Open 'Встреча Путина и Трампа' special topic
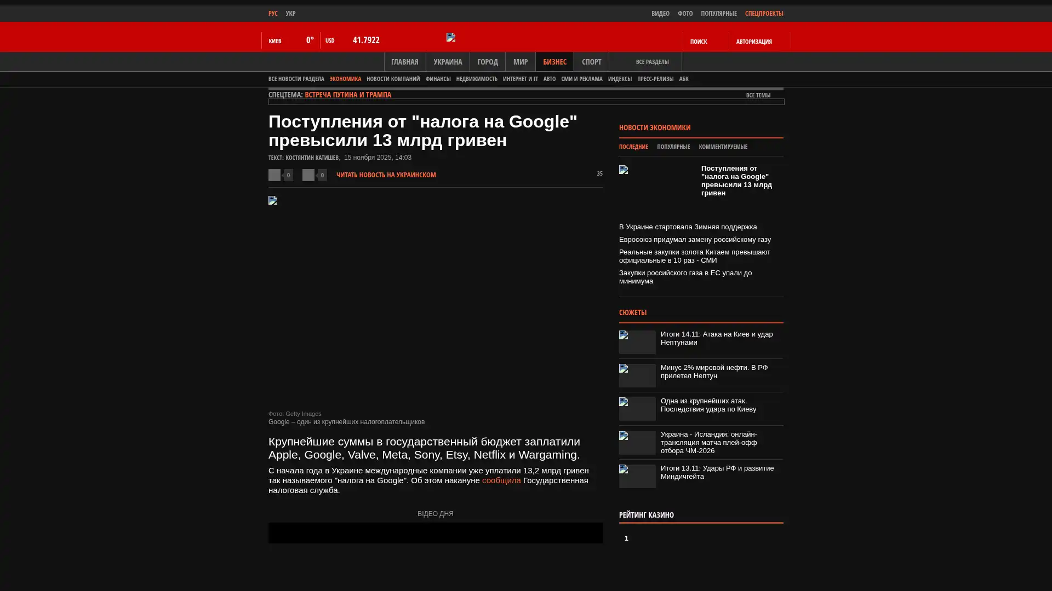 [347, 95]
